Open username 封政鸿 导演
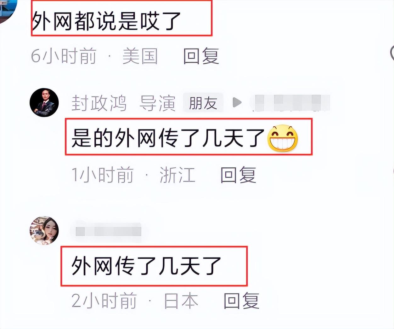Viewport: 394px width, 329px height. tap(123, 103)
